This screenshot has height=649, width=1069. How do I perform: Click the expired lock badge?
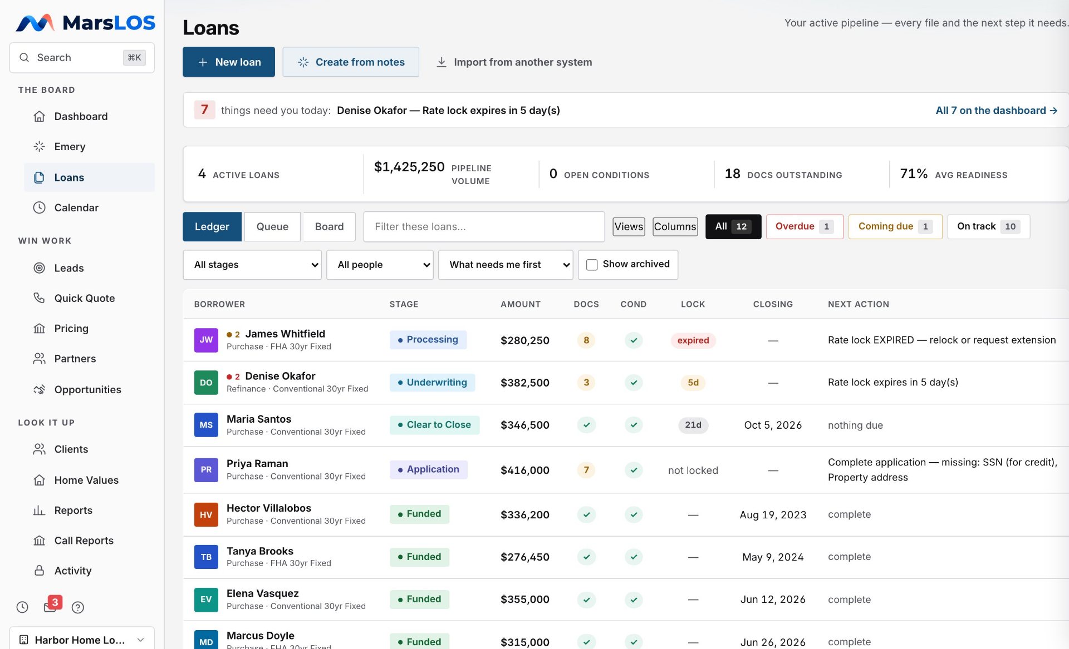coord(693,340)
